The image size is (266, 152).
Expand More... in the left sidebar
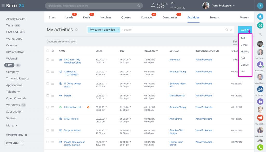point(12,125)
